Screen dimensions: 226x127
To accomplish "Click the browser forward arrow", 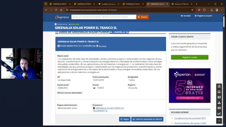I will click(51, 10).
